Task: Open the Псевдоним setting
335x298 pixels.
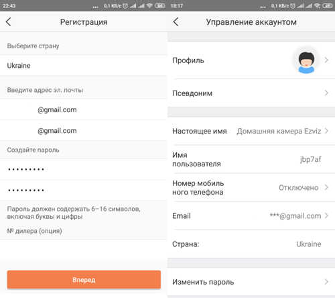Action: pos(251,93)
